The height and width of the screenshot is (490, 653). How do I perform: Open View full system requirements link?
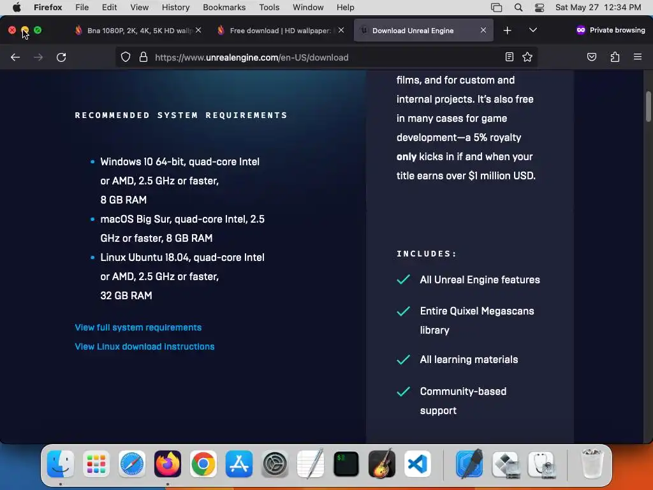point(138,327)
